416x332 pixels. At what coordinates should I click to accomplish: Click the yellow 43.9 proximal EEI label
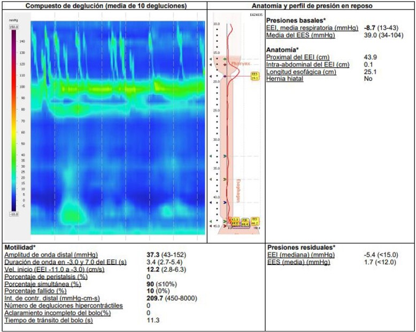pos(235,220)
